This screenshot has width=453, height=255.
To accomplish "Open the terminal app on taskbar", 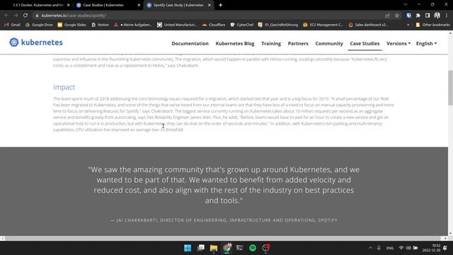I will (239, 248).
